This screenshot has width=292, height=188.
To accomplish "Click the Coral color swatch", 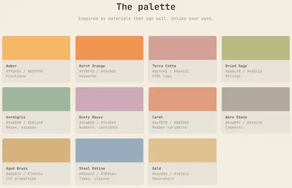I will pyautogui.click(x=182, y=99).
